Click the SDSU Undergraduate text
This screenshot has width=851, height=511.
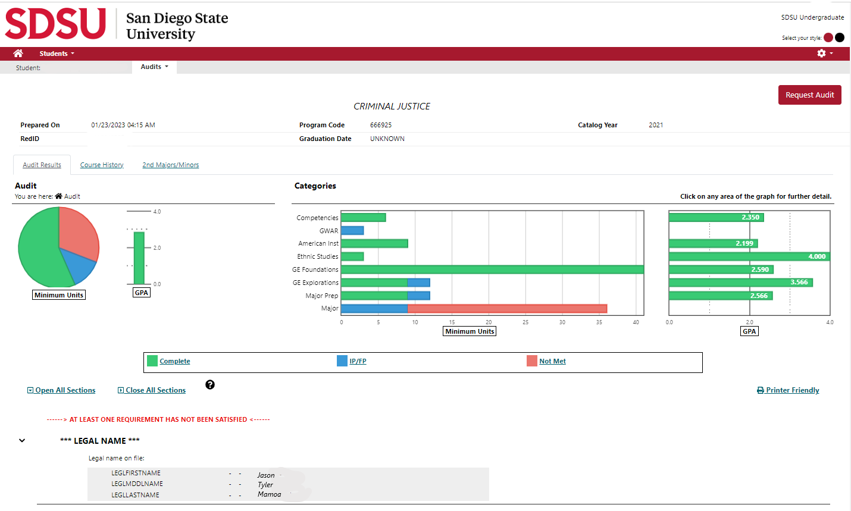[812, 17]
